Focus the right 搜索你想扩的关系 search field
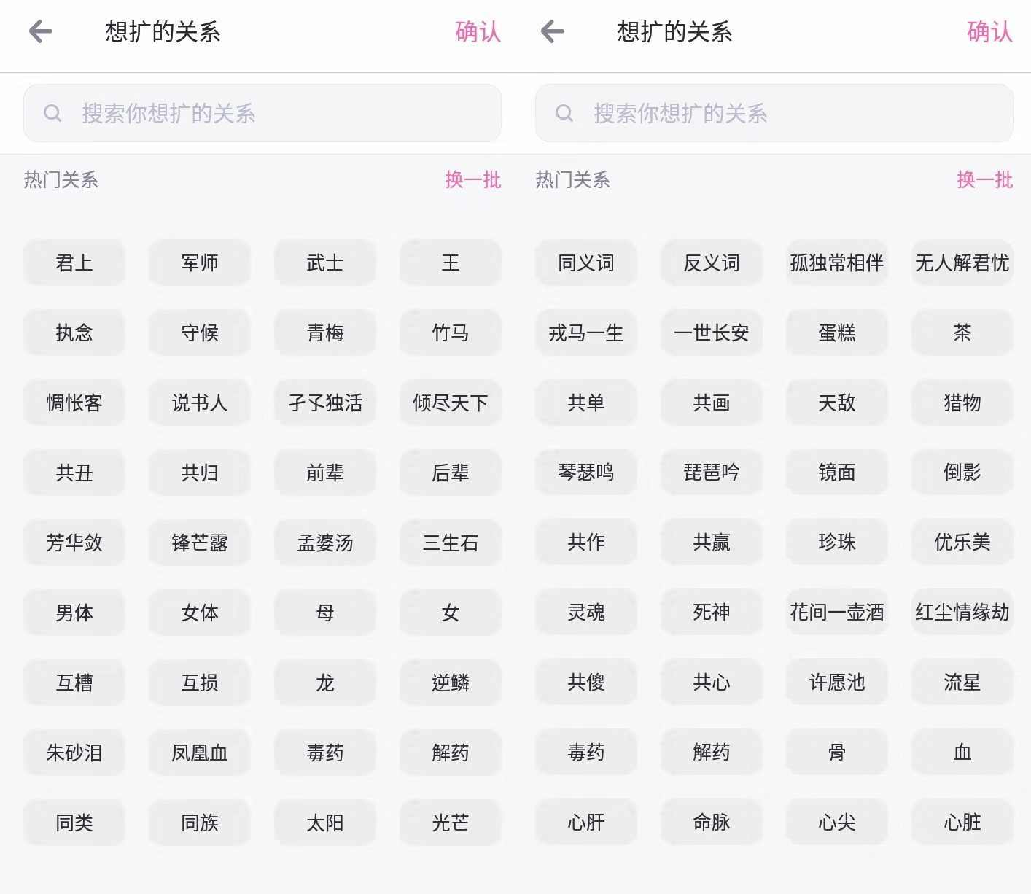The height and width of the screenshot is (894, 1031). click(x=774, y=113)
